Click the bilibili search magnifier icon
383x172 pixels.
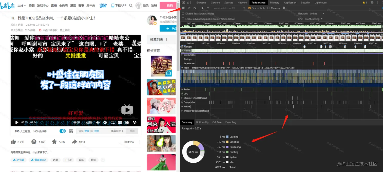(131, 5)
